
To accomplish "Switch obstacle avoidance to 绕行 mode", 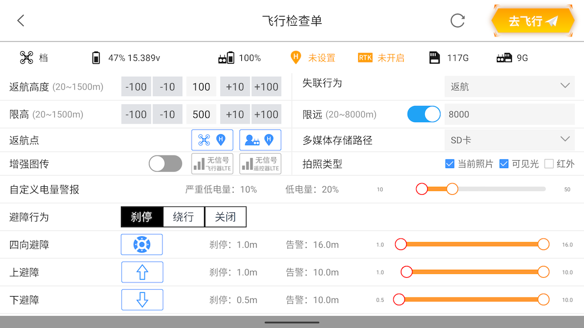I will [183, 217].
